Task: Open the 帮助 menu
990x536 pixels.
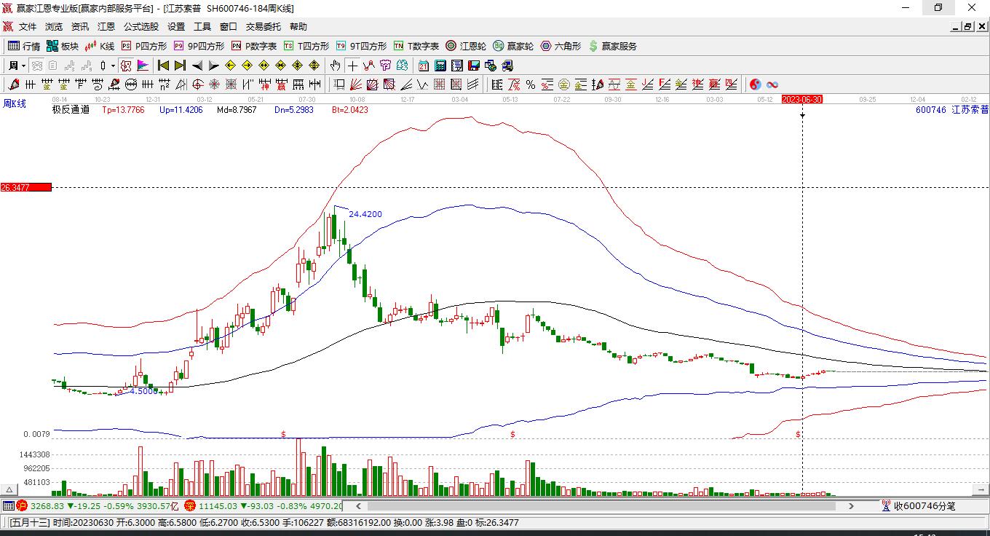Action: tap(298, 27)
